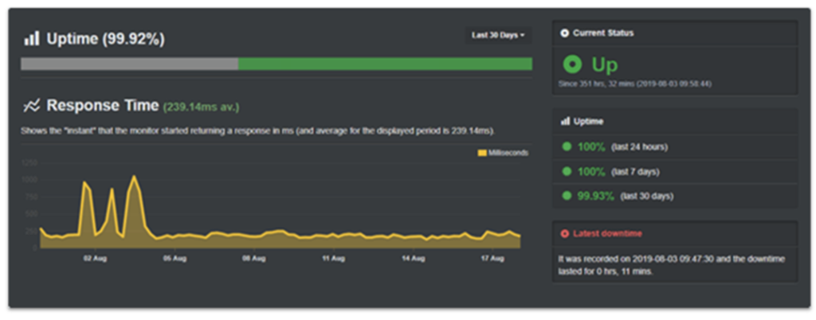Image resolution: width=816 pixels, height=320 pixels.
Task: Click the green segment of the uptime bar
Action: coord(384,64)
